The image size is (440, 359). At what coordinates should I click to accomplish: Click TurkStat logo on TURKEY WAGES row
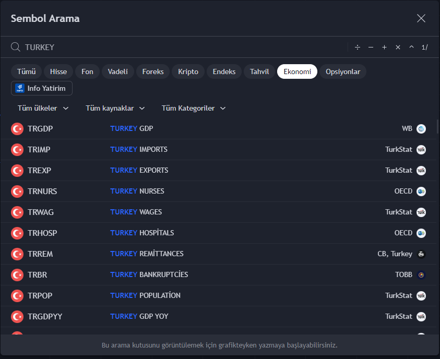(x=421, y=212)
